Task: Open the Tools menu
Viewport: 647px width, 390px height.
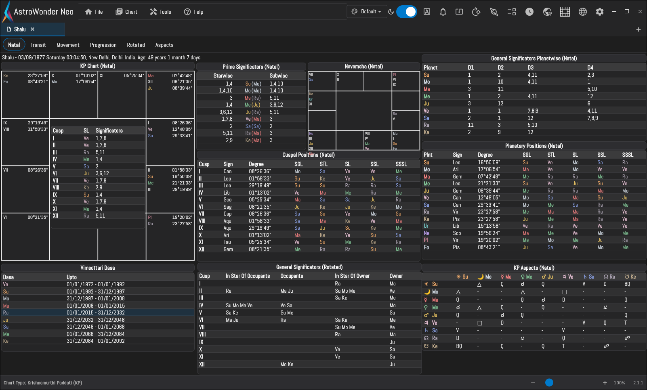Action: (160, 12)
